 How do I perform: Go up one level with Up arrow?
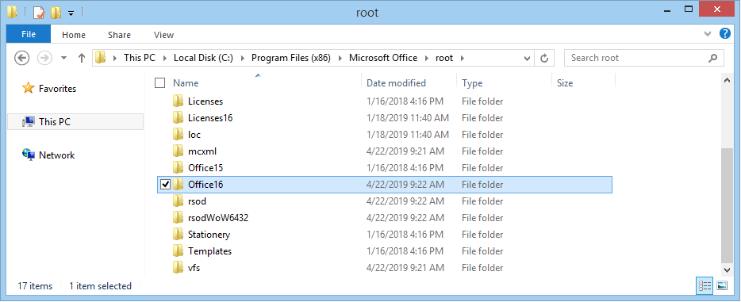click(81, 58)
